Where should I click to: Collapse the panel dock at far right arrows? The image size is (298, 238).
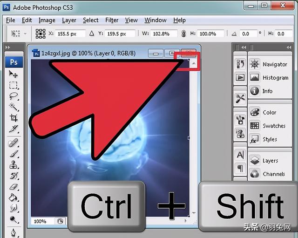tap(289, 47)
